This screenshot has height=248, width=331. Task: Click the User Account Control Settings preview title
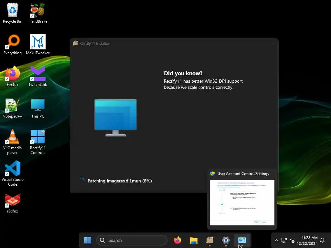tap(243, 173)
